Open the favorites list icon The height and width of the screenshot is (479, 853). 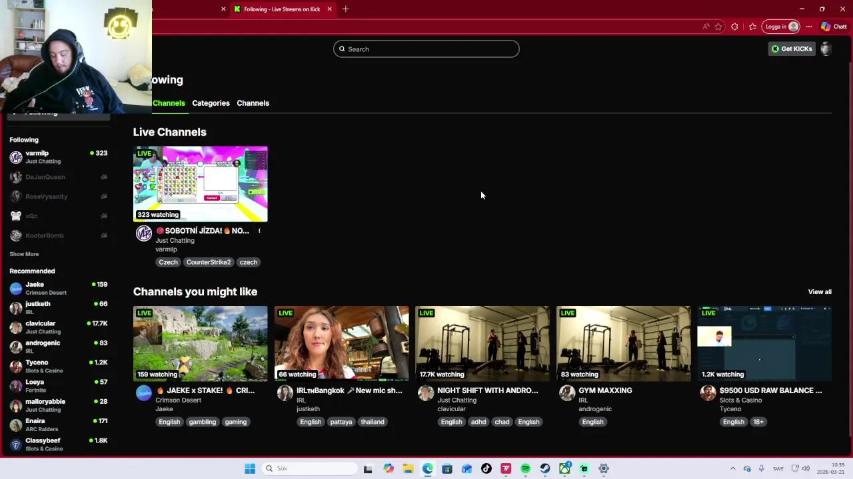coord(752,27)
